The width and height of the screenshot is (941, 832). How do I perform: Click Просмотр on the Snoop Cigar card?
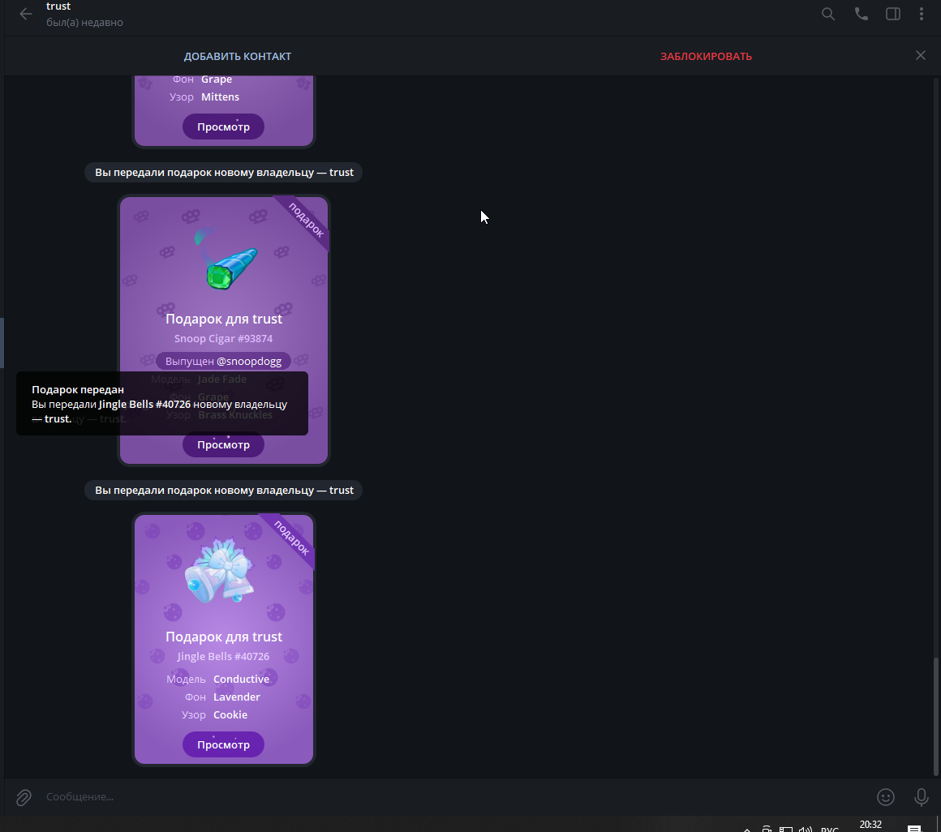click(223, 444)
